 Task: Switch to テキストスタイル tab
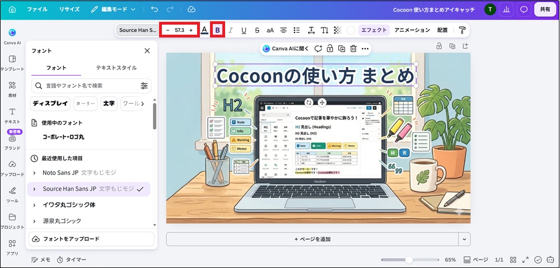pos(116,68)
